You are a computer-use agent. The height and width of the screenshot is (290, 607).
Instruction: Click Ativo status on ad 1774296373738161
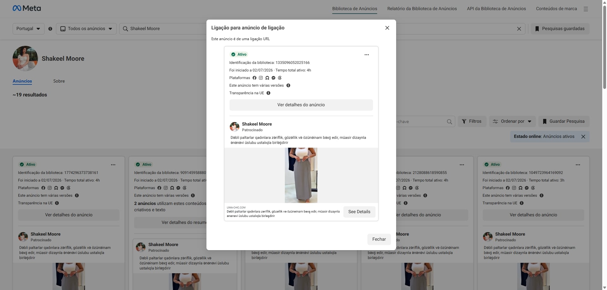(28, 164)
